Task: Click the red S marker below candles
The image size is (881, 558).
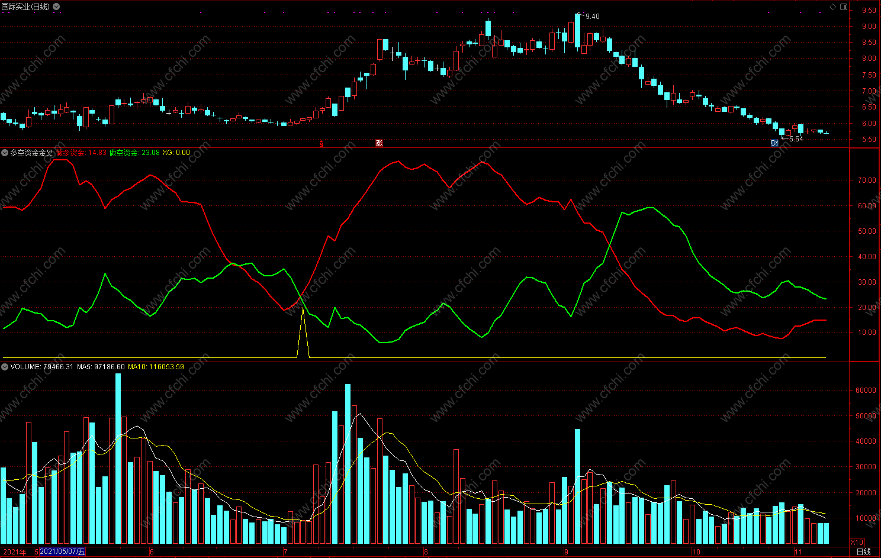Action: [x=321, y=143]
